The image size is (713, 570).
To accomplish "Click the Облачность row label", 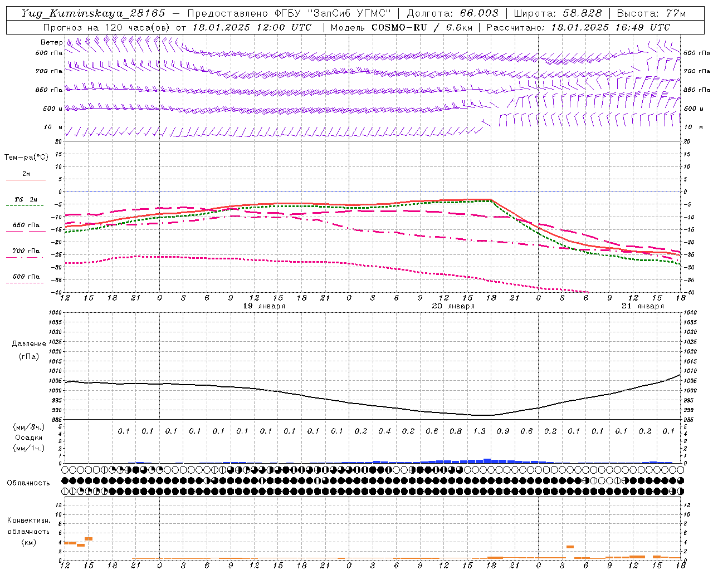I will click(28, 483).
